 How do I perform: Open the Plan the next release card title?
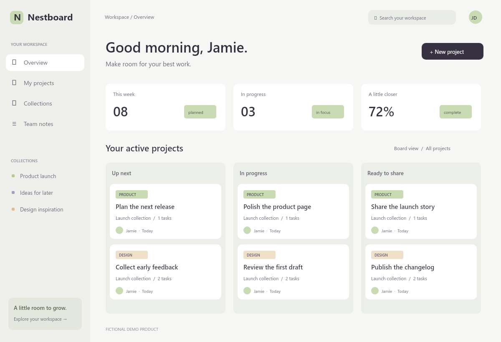pos(145,207)
